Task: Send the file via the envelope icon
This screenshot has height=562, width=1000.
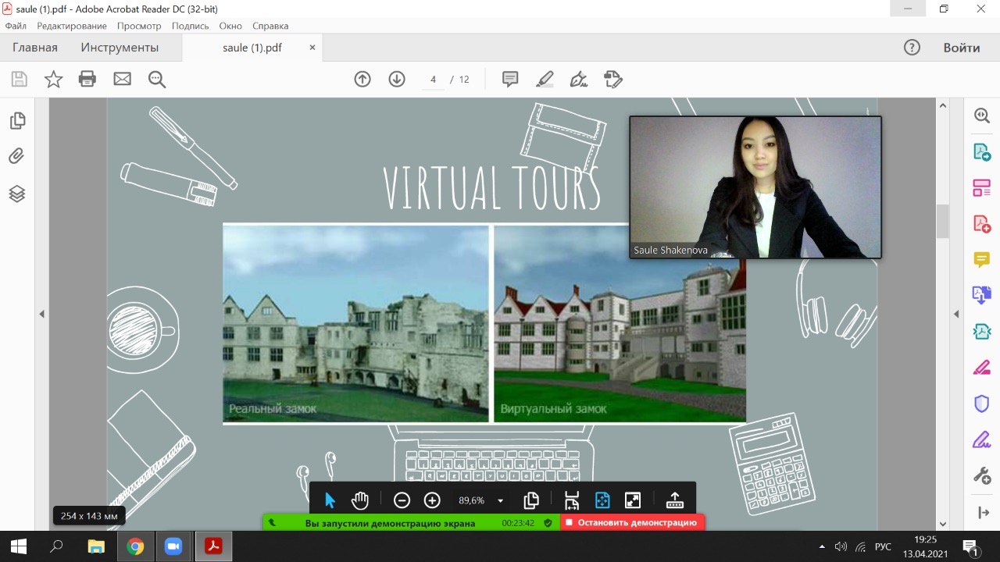Action: 122,79
